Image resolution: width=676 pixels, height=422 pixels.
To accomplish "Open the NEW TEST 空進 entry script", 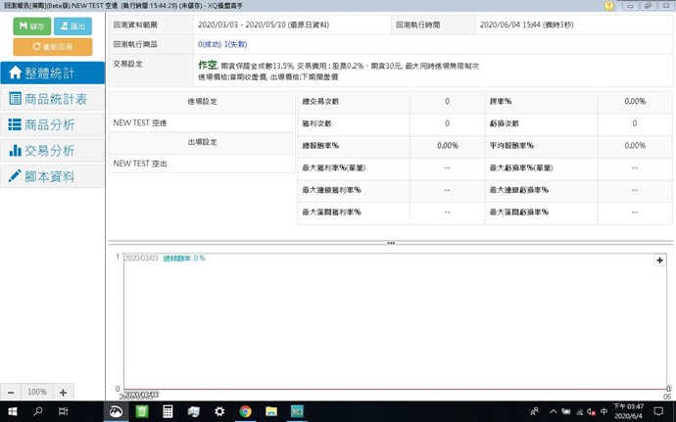I will coord(141,123).
